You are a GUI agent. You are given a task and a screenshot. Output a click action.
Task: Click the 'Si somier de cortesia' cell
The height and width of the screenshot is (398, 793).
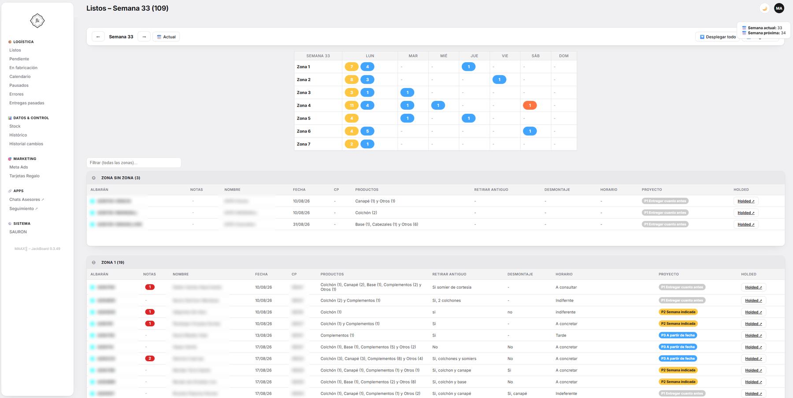point(452,287)
